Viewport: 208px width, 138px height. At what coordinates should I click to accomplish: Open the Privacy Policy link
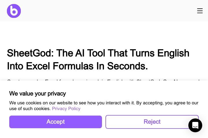66,109
